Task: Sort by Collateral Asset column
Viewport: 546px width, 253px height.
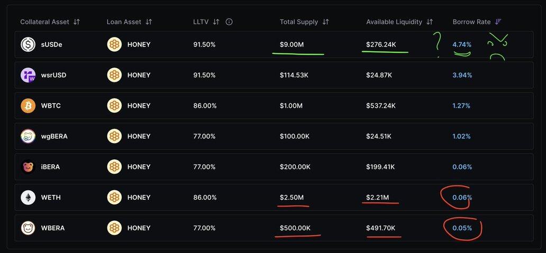Action: pos(77,22)
